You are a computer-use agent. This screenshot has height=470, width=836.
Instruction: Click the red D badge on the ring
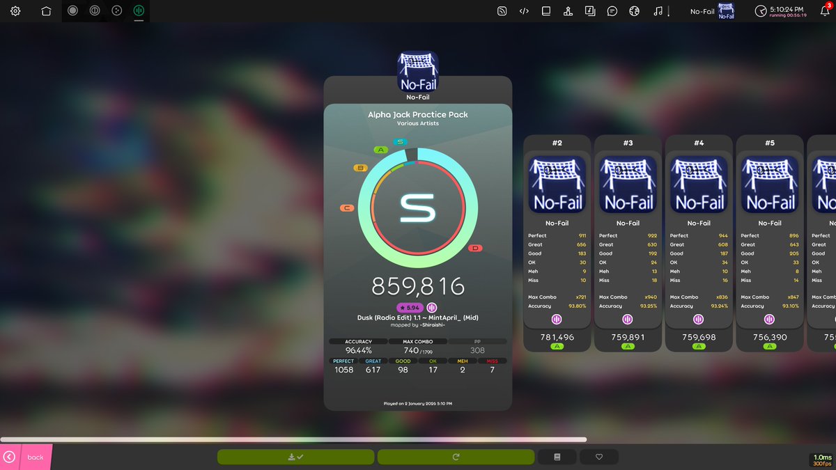(476, 248)
